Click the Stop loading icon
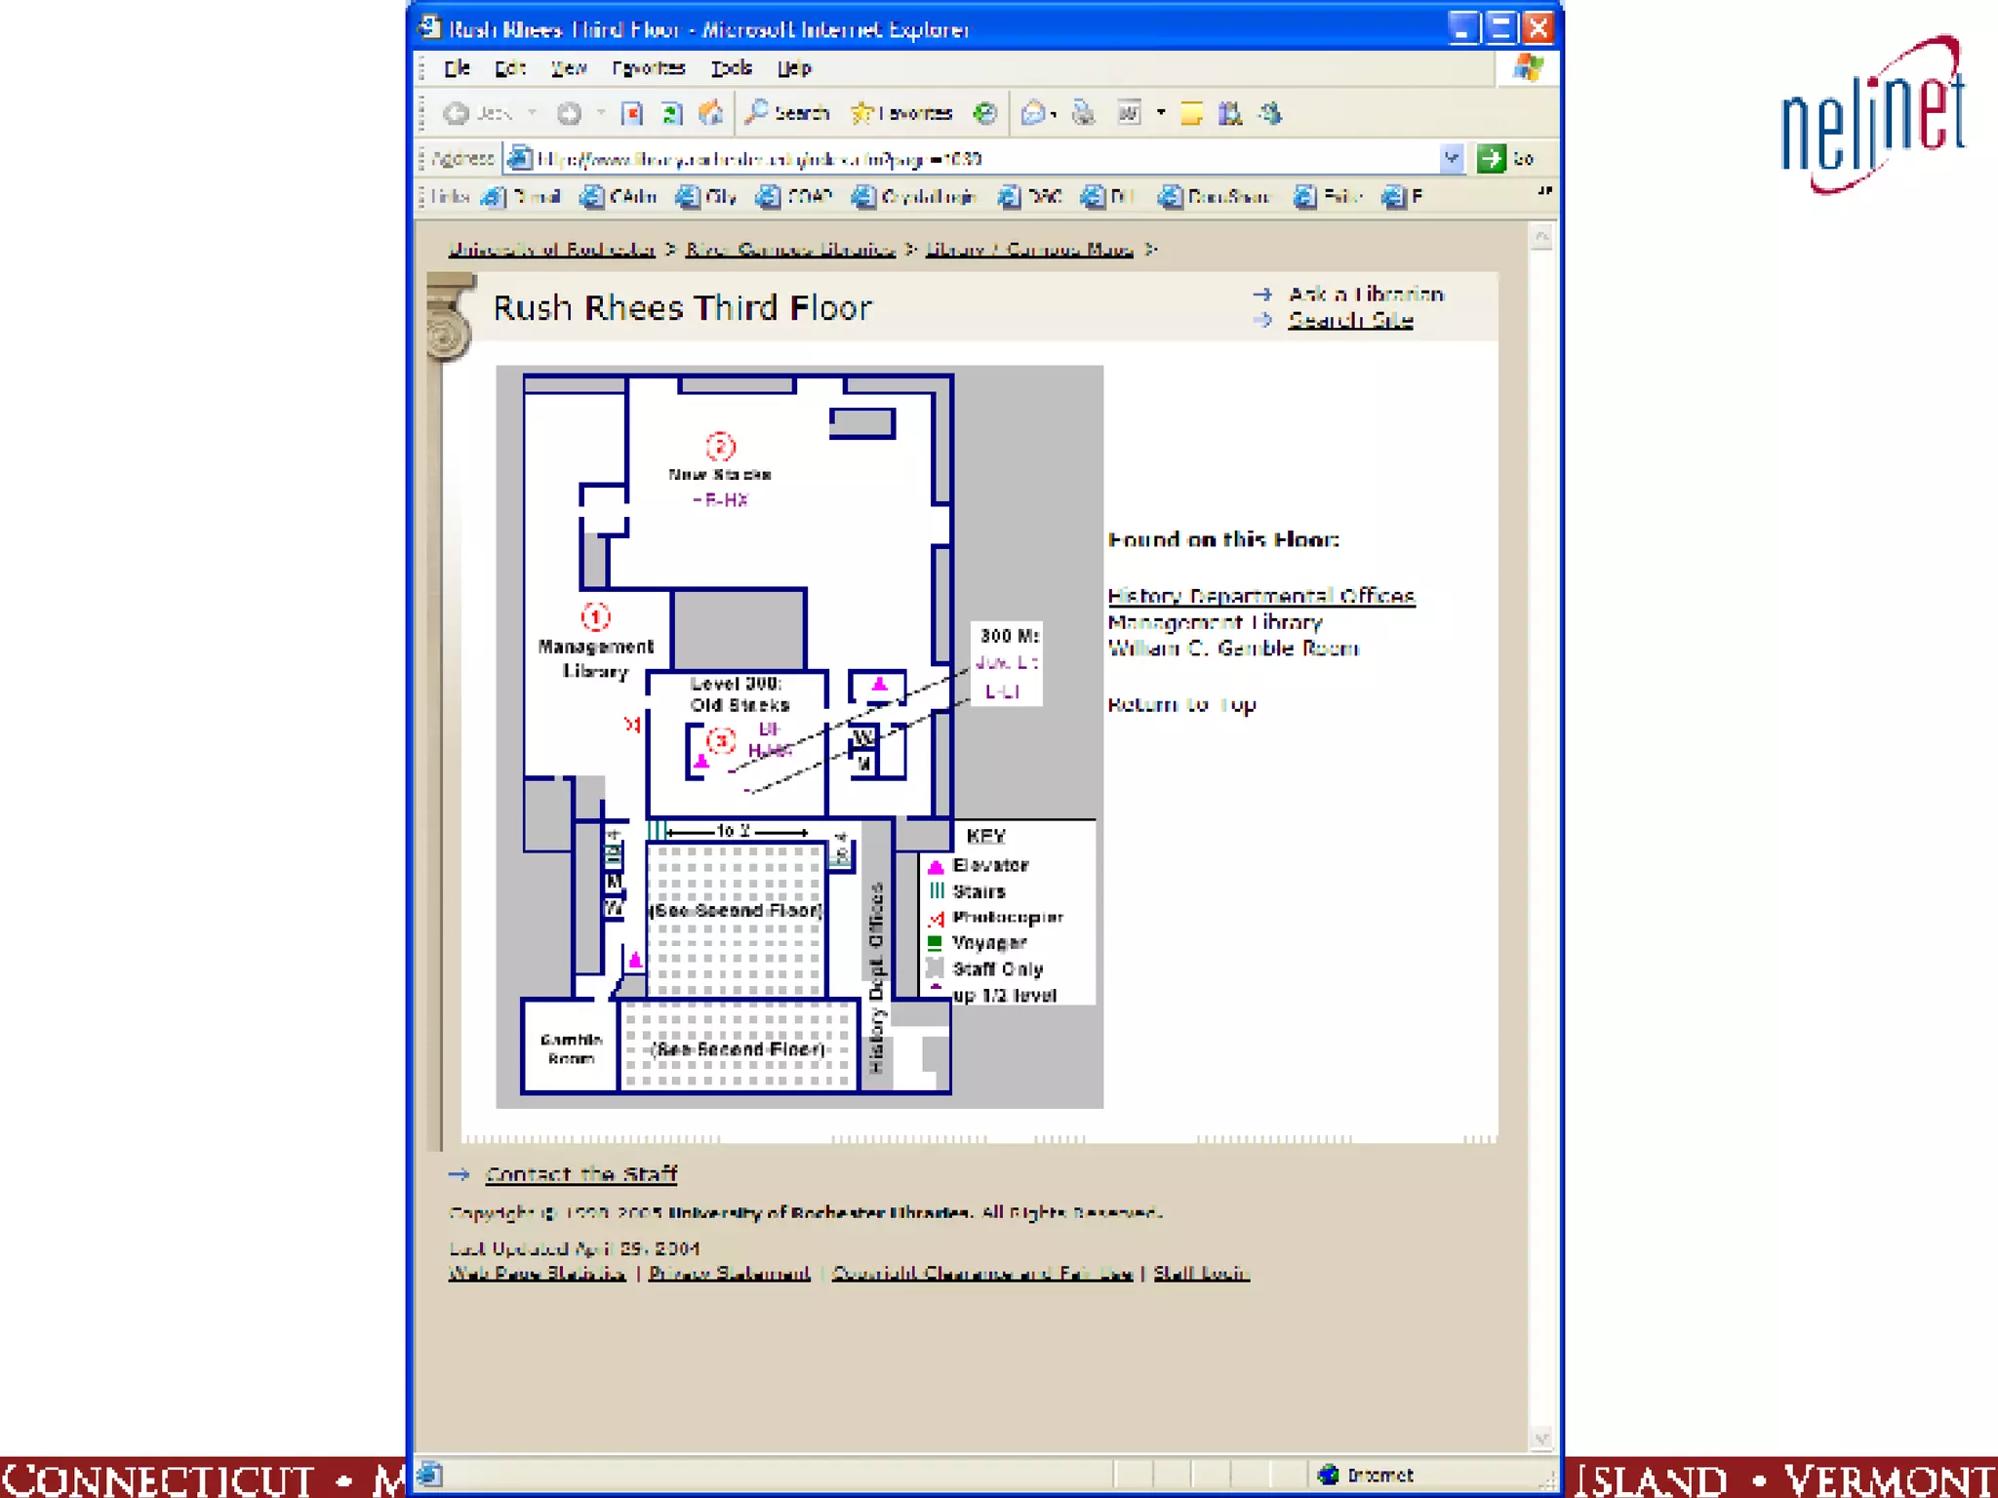1998x1498 pixels. (632, 113)
